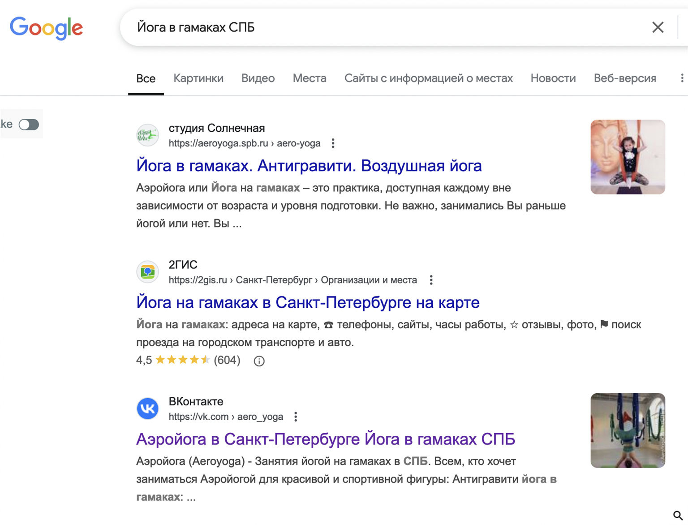
Task: Switch to the Видео tab
Action: [258, 78]
